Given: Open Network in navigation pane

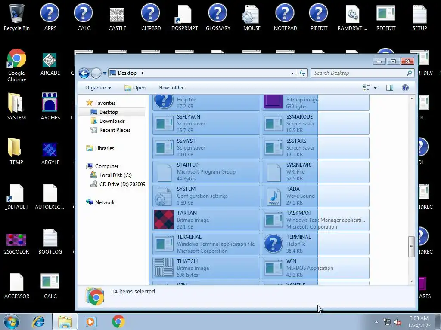Looking at the screenshot, I should pyautogui.click(x=105, y=202).
